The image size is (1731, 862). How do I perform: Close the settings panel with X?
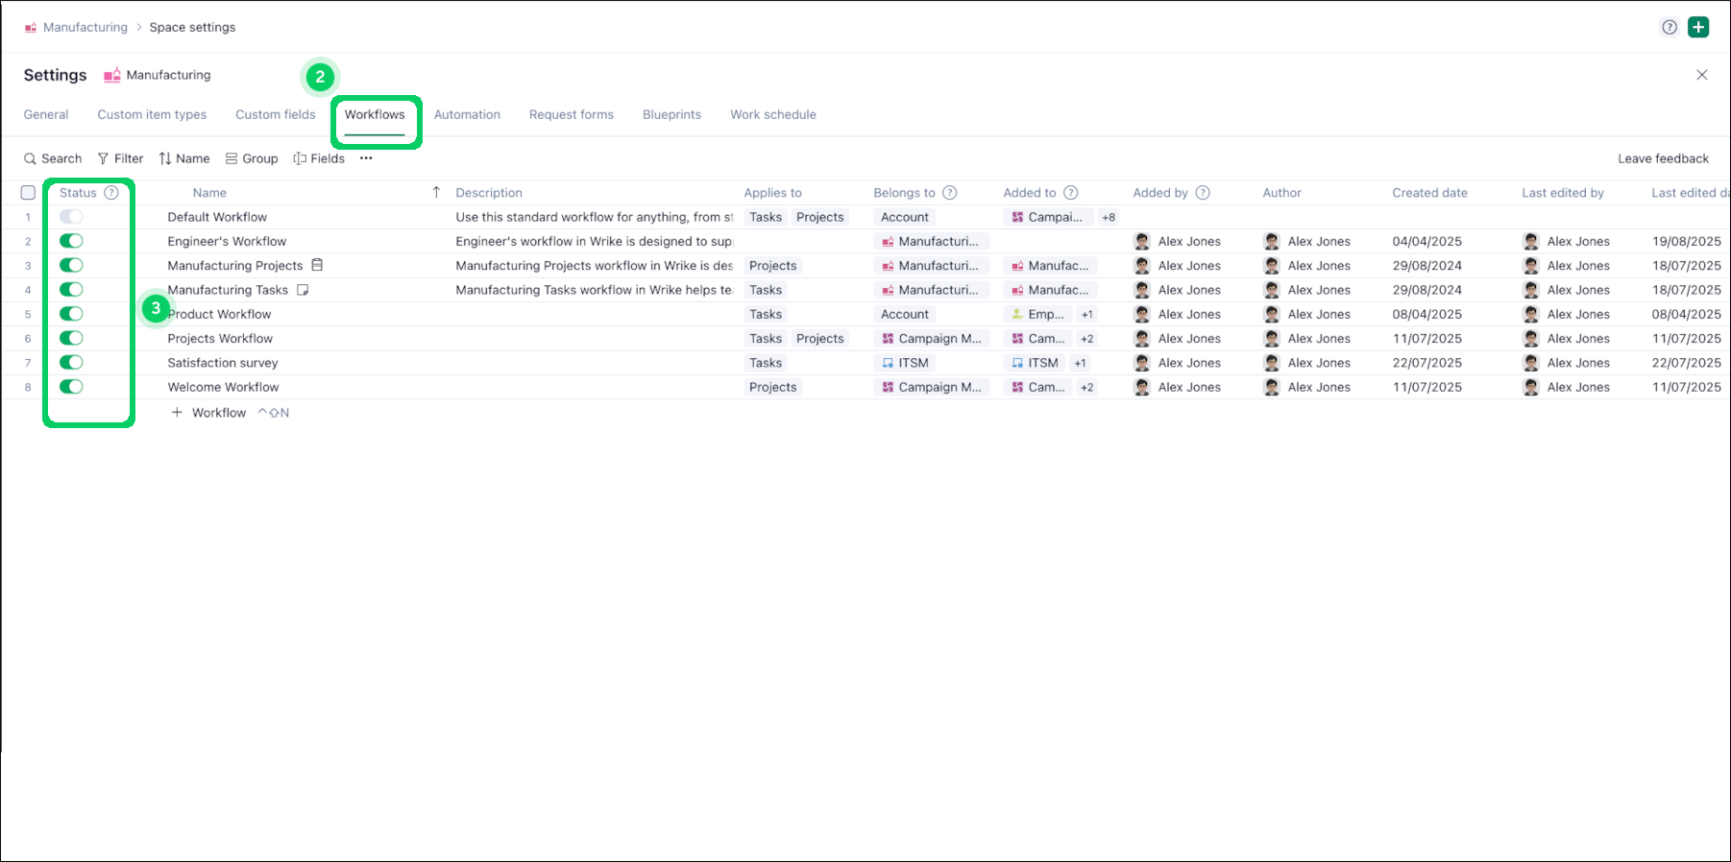[x=1701, y=75]
